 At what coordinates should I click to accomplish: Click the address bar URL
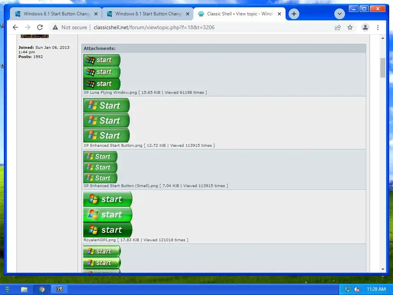point(154,27)
